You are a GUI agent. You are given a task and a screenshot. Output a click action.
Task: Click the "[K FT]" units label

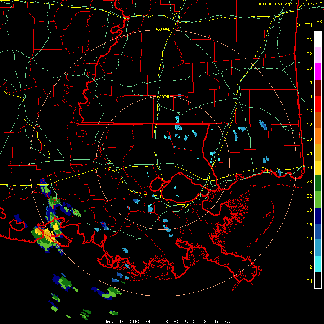[304, 25]
